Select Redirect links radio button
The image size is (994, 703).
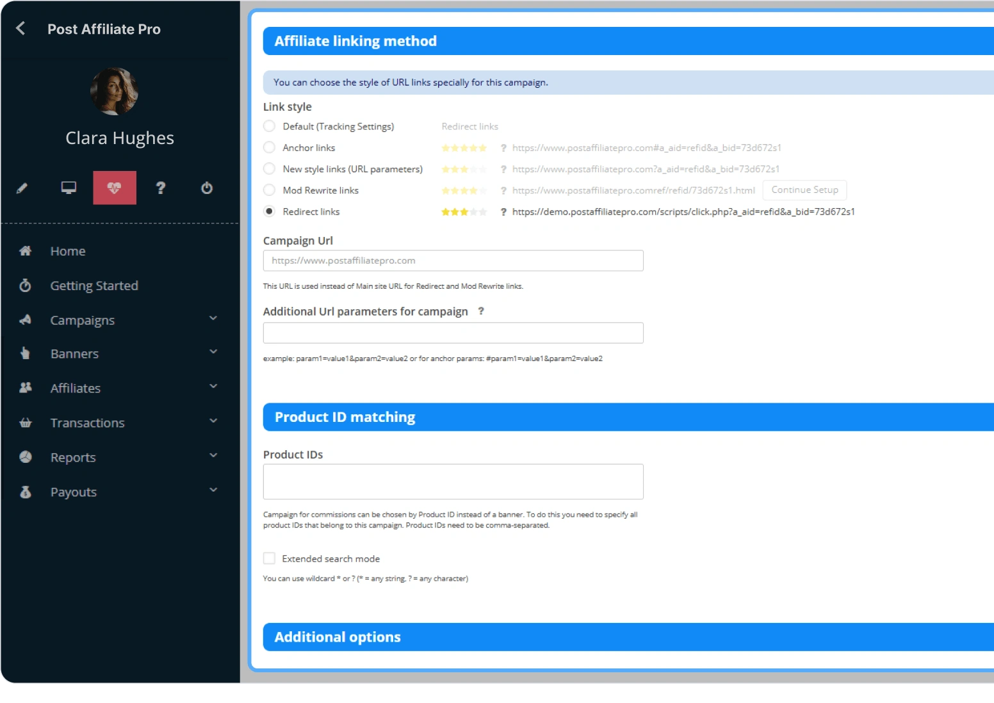pyautogui.click(x=270, y=211)
